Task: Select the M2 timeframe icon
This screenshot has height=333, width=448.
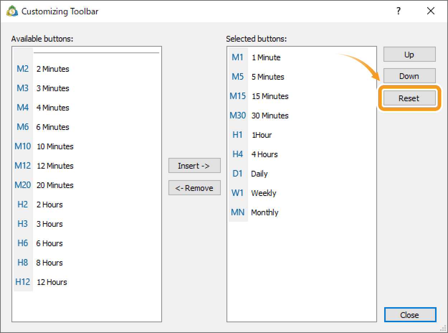Action: [x=23, y=69]
